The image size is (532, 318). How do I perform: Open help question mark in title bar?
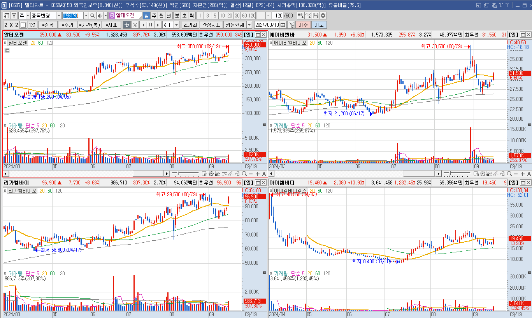point(507,5)
